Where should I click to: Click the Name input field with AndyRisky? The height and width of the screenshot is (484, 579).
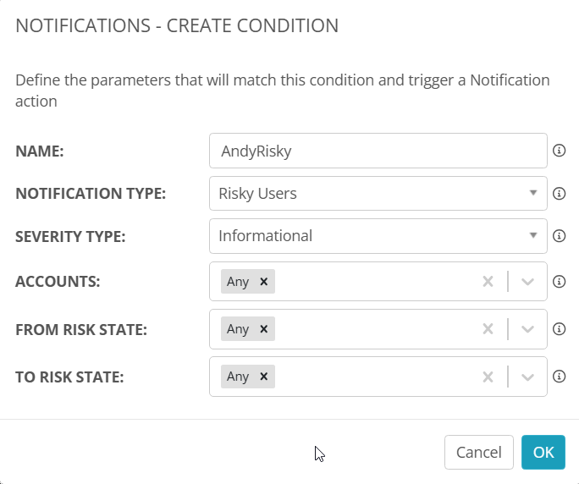(x=378, y=151)
